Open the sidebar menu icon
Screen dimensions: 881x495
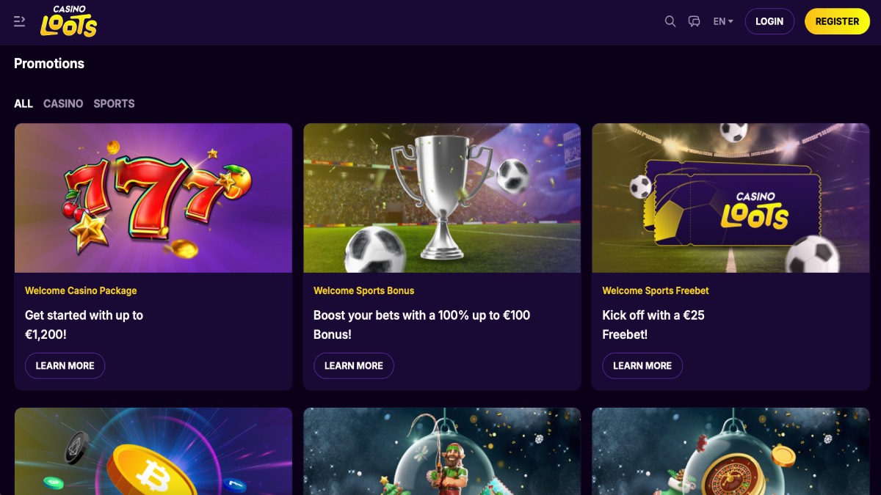[x=20, y=21]
